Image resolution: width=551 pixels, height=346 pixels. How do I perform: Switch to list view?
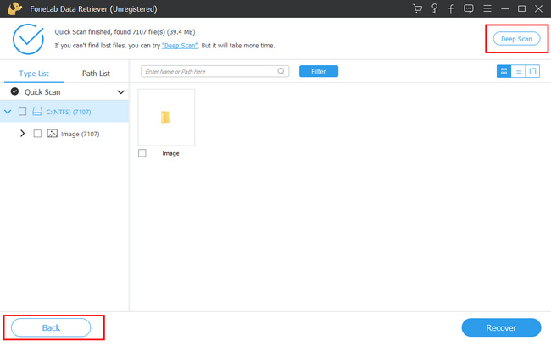coord(518,71)
